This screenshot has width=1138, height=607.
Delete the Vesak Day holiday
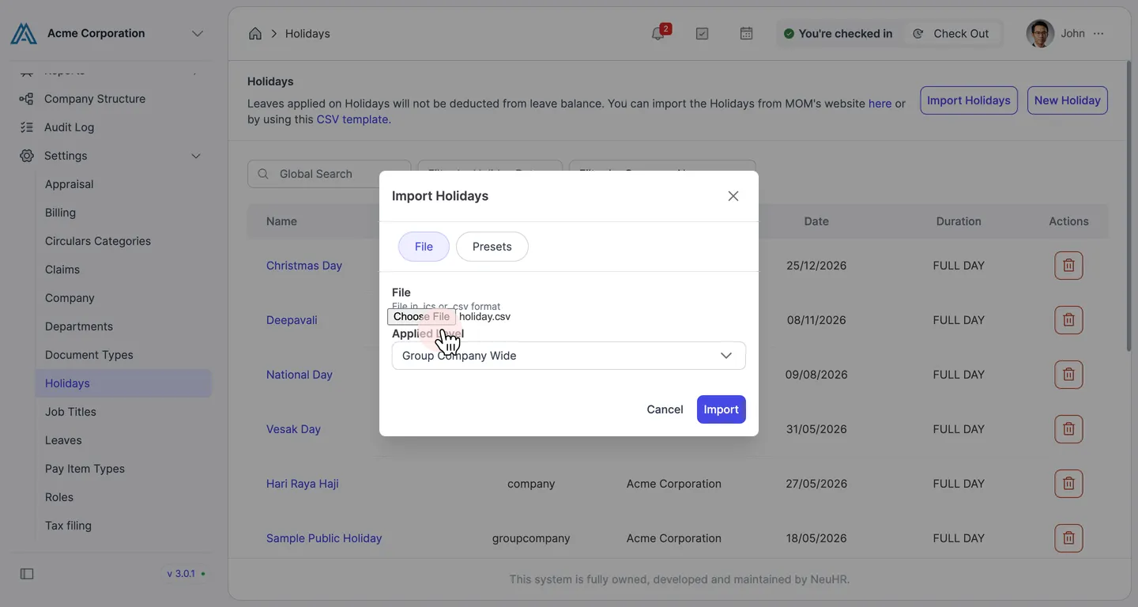point(1068,429)
